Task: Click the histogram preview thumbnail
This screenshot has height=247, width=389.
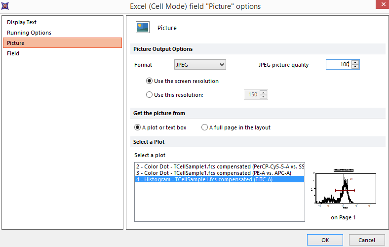Action: tap(334, 189)
